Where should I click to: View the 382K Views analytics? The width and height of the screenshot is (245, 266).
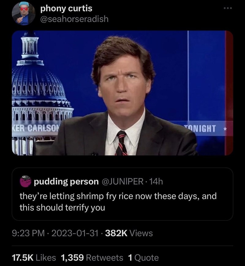tap(129, 234)
